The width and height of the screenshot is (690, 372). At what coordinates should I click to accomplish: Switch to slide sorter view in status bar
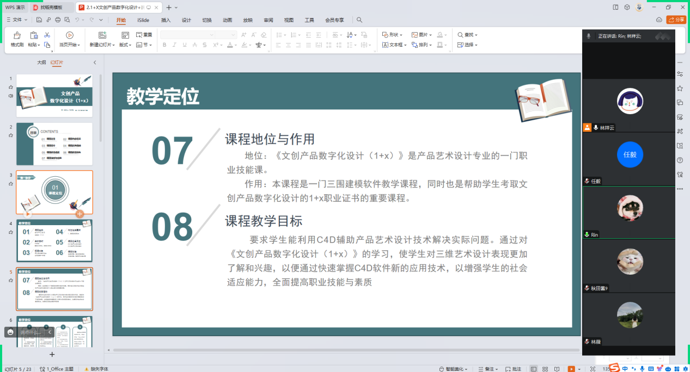544,369
